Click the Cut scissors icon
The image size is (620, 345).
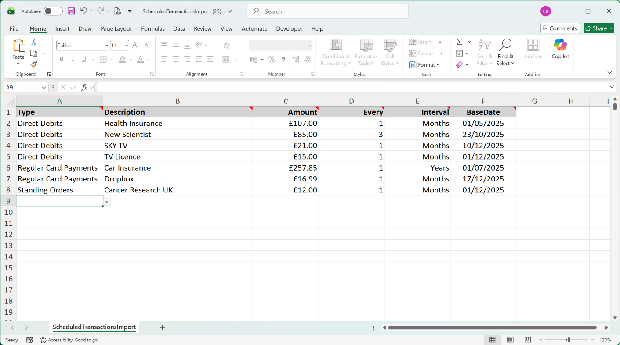pos(34,43)
